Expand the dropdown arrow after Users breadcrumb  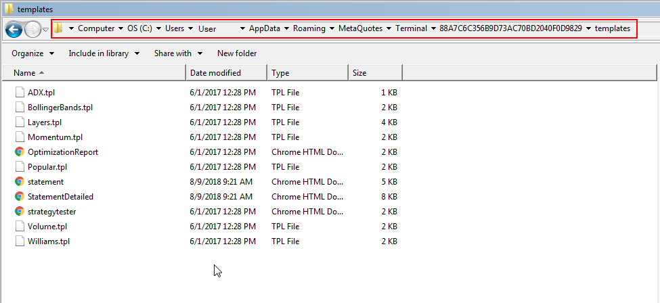click(x=190, y=28)
